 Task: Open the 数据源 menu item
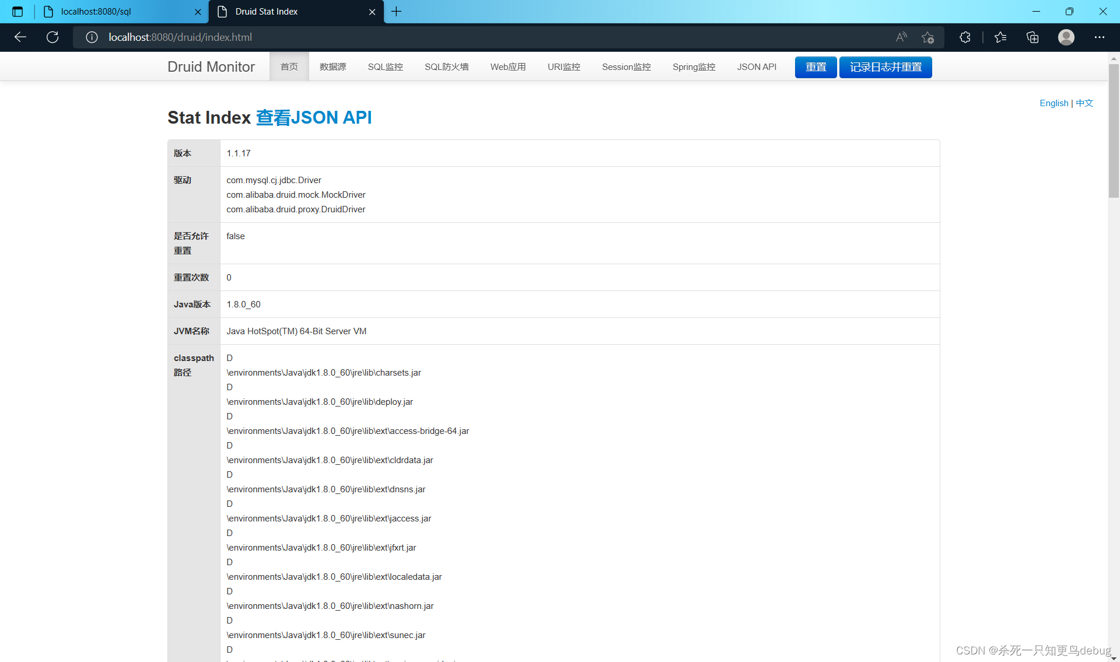point(332,67)
